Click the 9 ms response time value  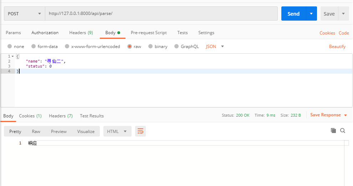[271, 115]
